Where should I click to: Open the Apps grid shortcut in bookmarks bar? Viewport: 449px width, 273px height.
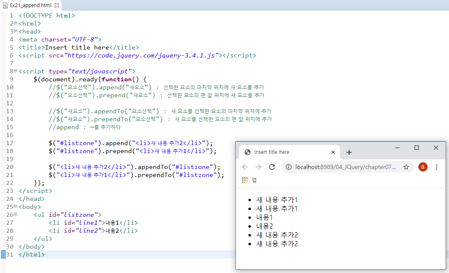tap(245, 180)
